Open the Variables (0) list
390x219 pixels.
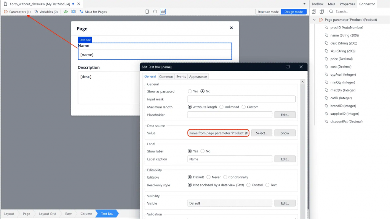click(46, 12)
